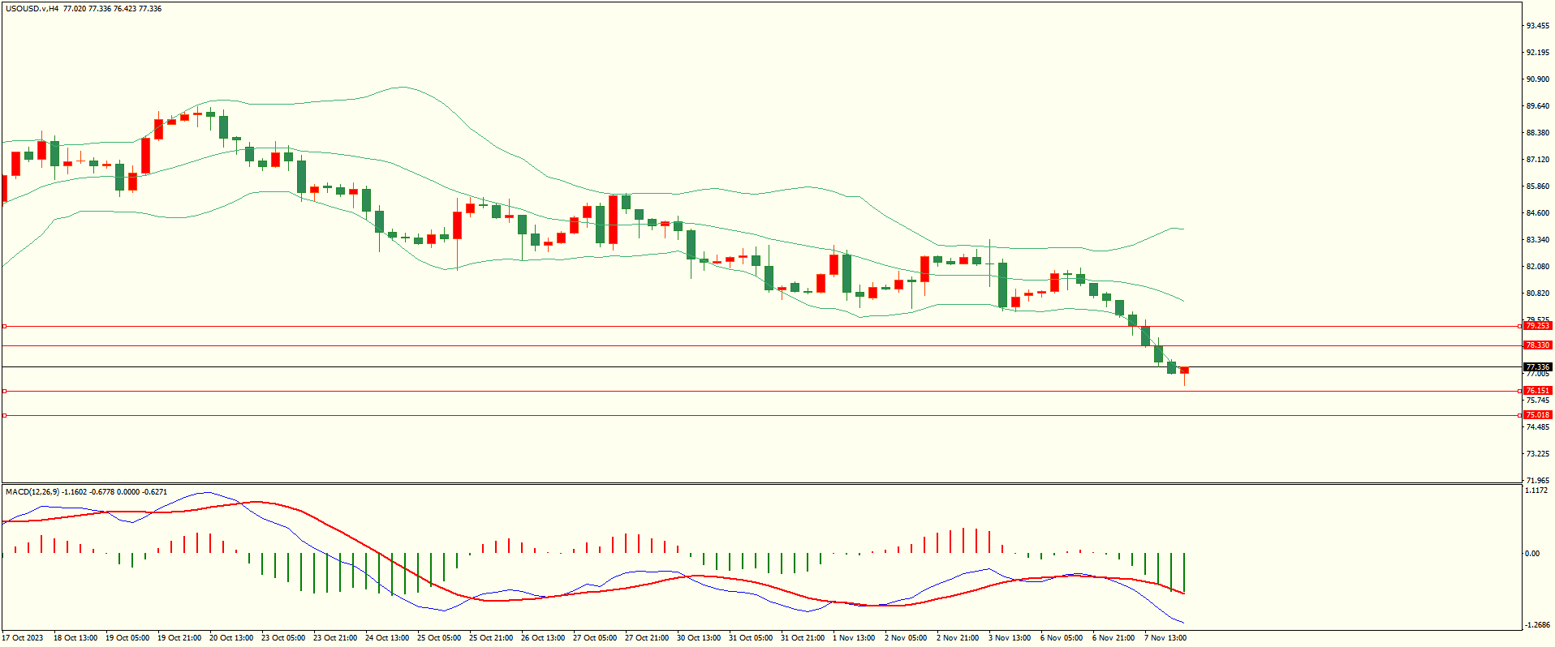
Task: Click the 24 Oct 13:00 time label
Action: (x=387, y=638)
